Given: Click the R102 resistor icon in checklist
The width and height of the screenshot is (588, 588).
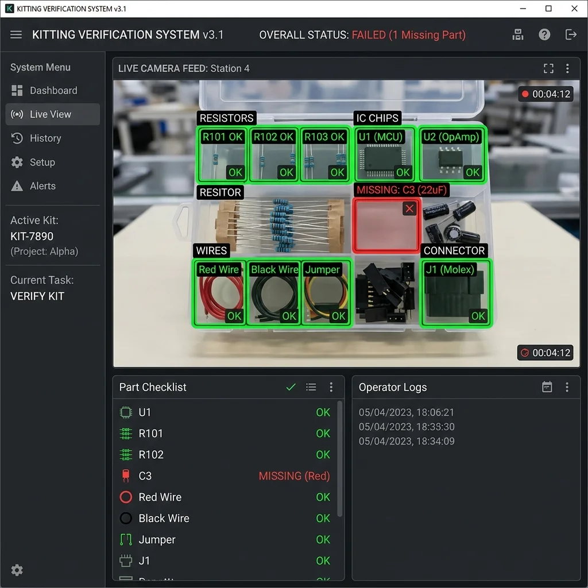Looking at the screenshot, I should (126, 455).
